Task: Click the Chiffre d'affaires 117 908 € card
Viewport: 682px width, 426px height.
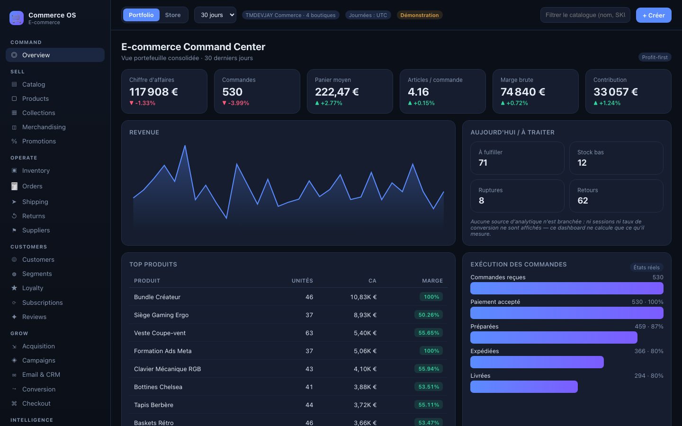Action: coord(164,91)
